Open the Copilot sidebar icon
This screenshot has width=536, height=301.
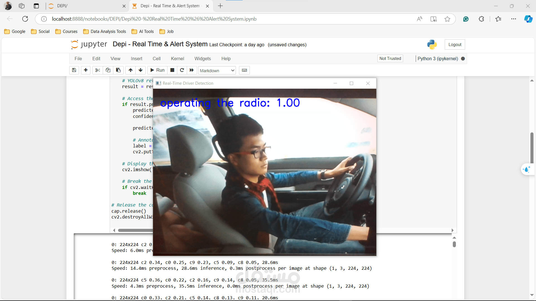[x=528, y=19]
